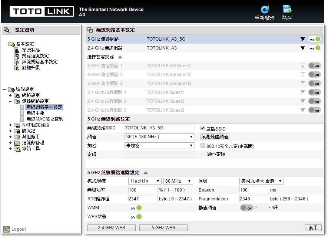Click the refresh (重新整理) icon
This screenshot has width=328, height=237.
pos(265,9)
